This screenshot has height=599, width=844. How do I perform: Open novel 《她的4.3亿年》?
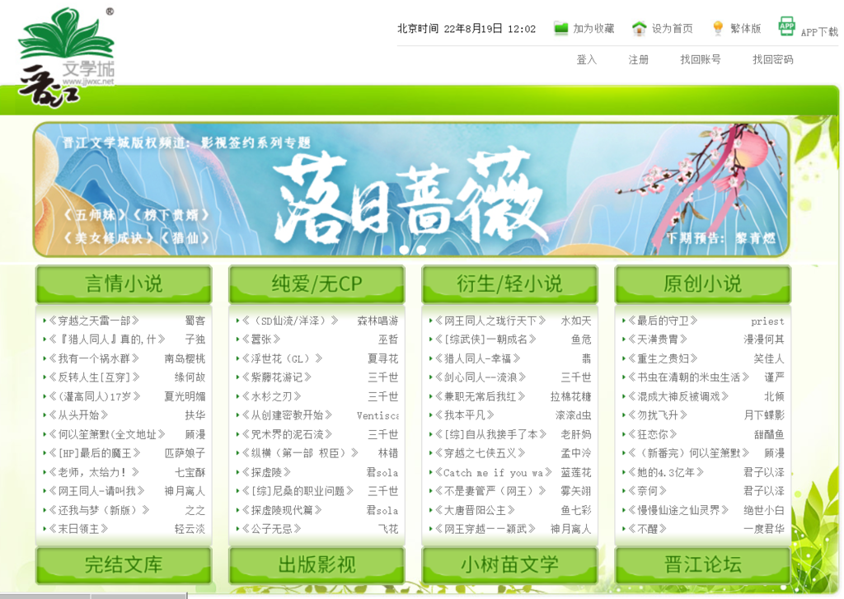coord(666,473)
